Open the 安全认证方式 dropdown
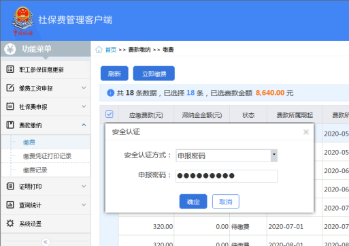Screen dimensions: 349x246 274,155
